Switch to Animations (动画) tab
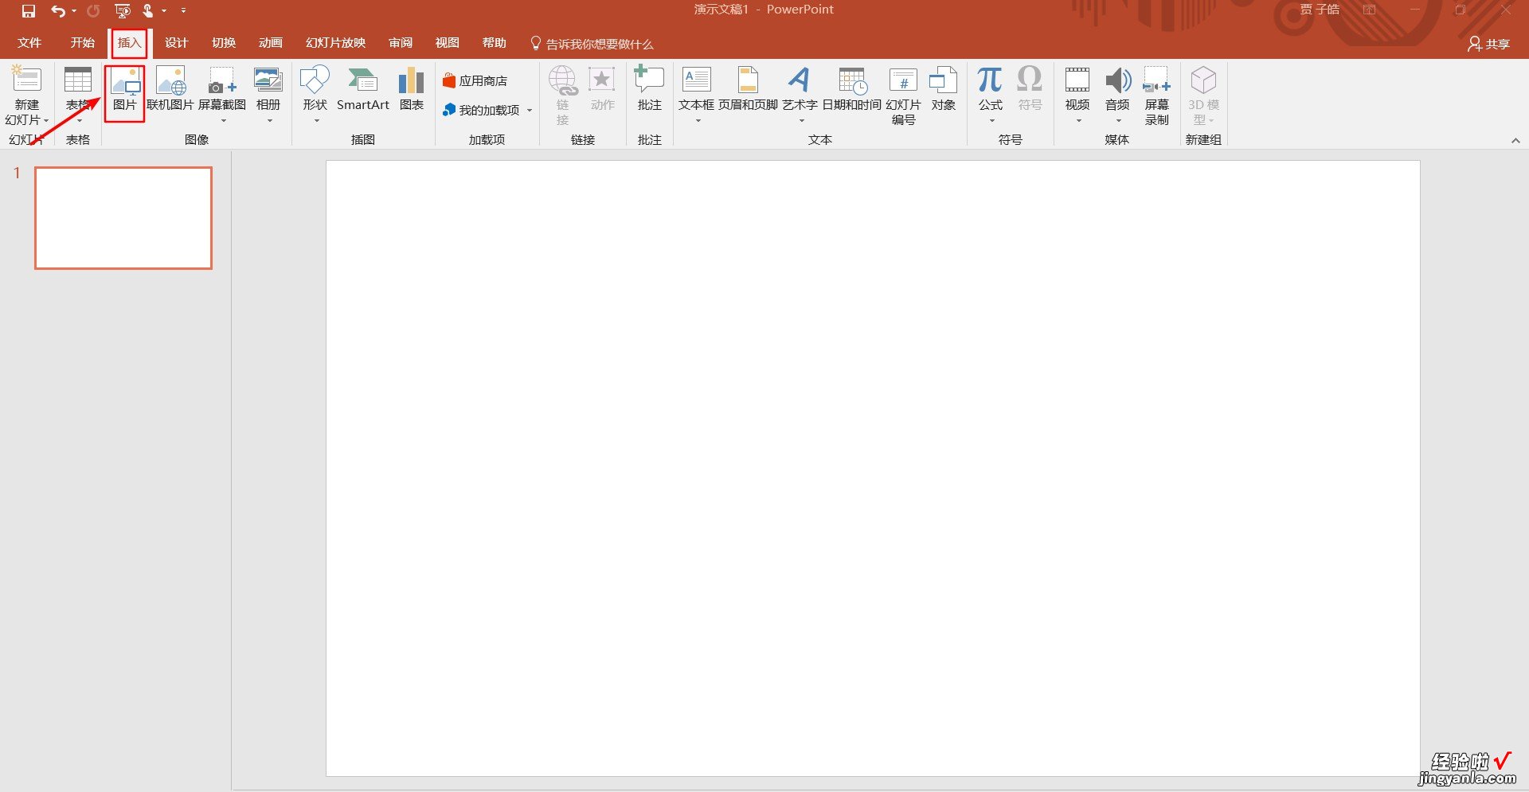The width and height of the screenshot is (1529, 792). [x=271, y=43]
